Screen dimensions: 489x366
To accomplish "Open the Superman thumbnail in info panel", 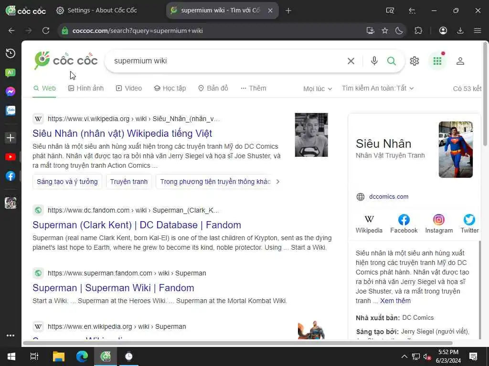I will [456, 150].
